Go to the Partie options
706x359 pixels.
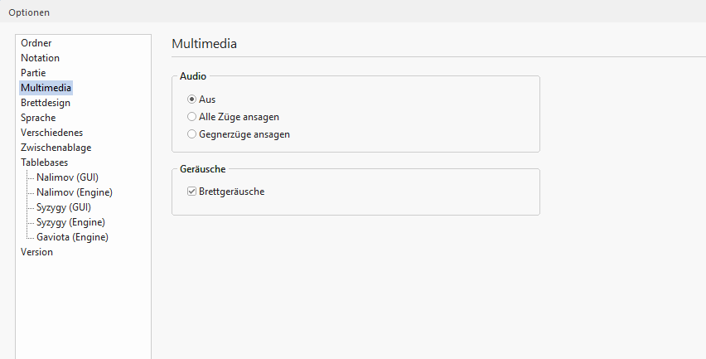[33, 73]
